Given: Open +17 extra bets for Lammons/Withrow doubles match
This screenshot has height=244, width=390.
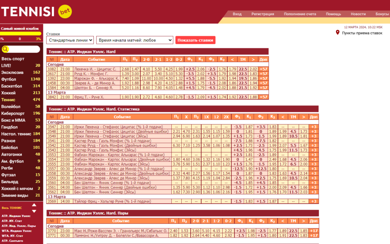Looking at the screenshot, I should tap(314, 236).
